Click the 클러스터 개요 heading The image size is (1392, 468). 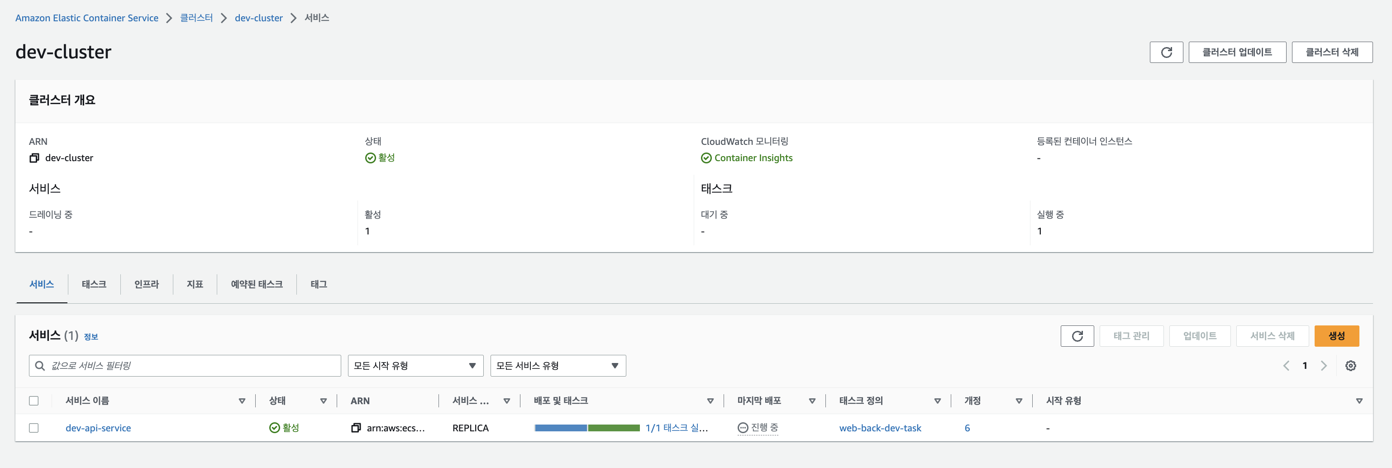point(62,100)
